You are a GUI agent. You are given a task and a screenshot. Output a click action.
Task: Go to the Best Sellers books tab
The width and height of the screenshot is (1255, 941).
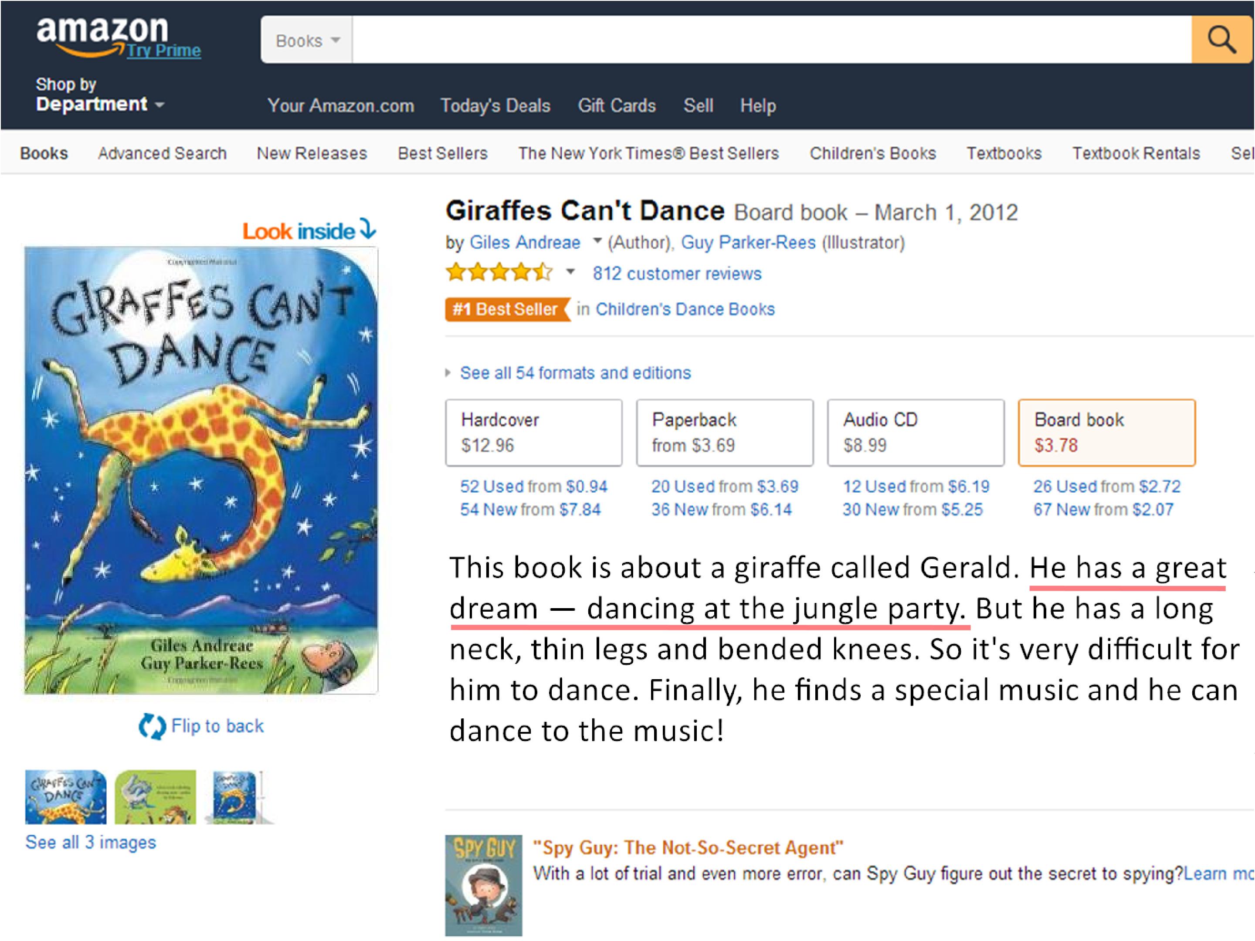pyautogui.click(x=443, y=153)
